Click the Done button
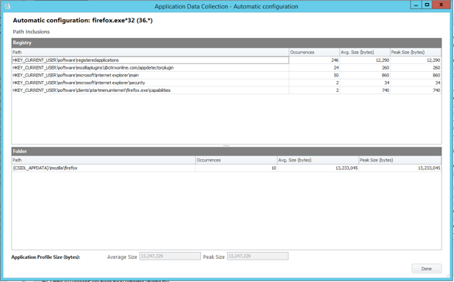The height and width of the screenshot is (282, 454). (426, 269)
